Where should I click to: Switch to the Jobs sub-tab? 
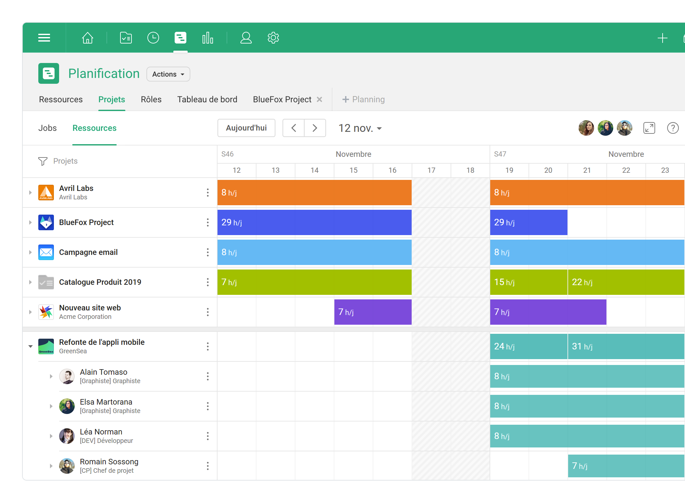coord(47,128)
